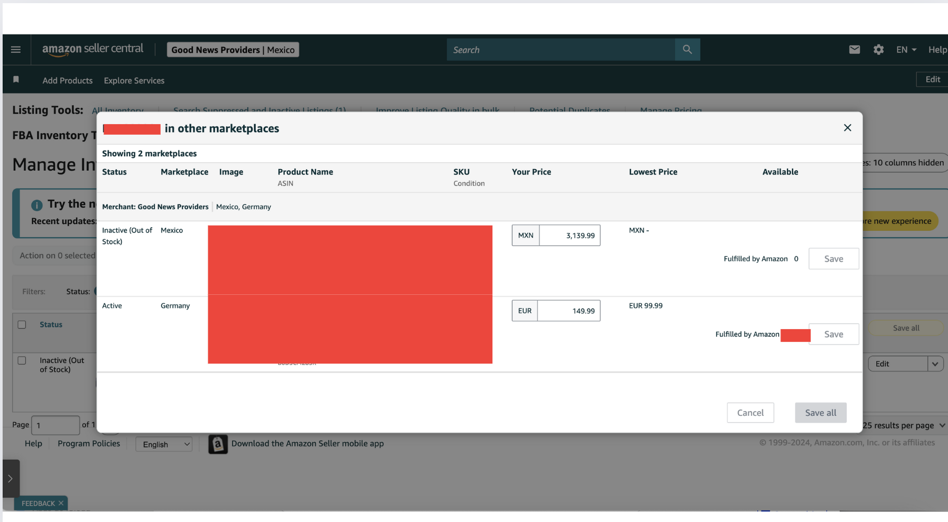Open the Help link in header
The image size is (948, 522).
pos(937,50)
